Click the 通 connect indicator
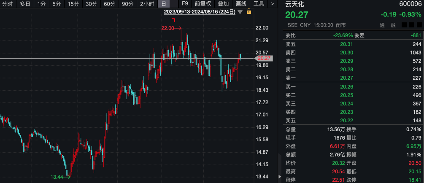The width and height of the screenshot is (424, 183). (x=382, y=25)
